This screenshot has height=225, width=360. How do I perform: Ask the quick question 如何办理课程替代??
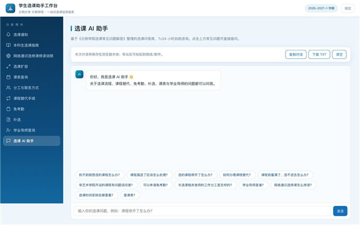tap(237, 175)
